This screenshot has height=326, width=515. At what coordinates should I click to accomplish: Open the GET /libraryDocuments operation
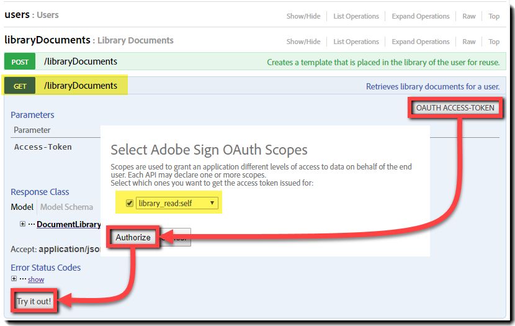81,86
